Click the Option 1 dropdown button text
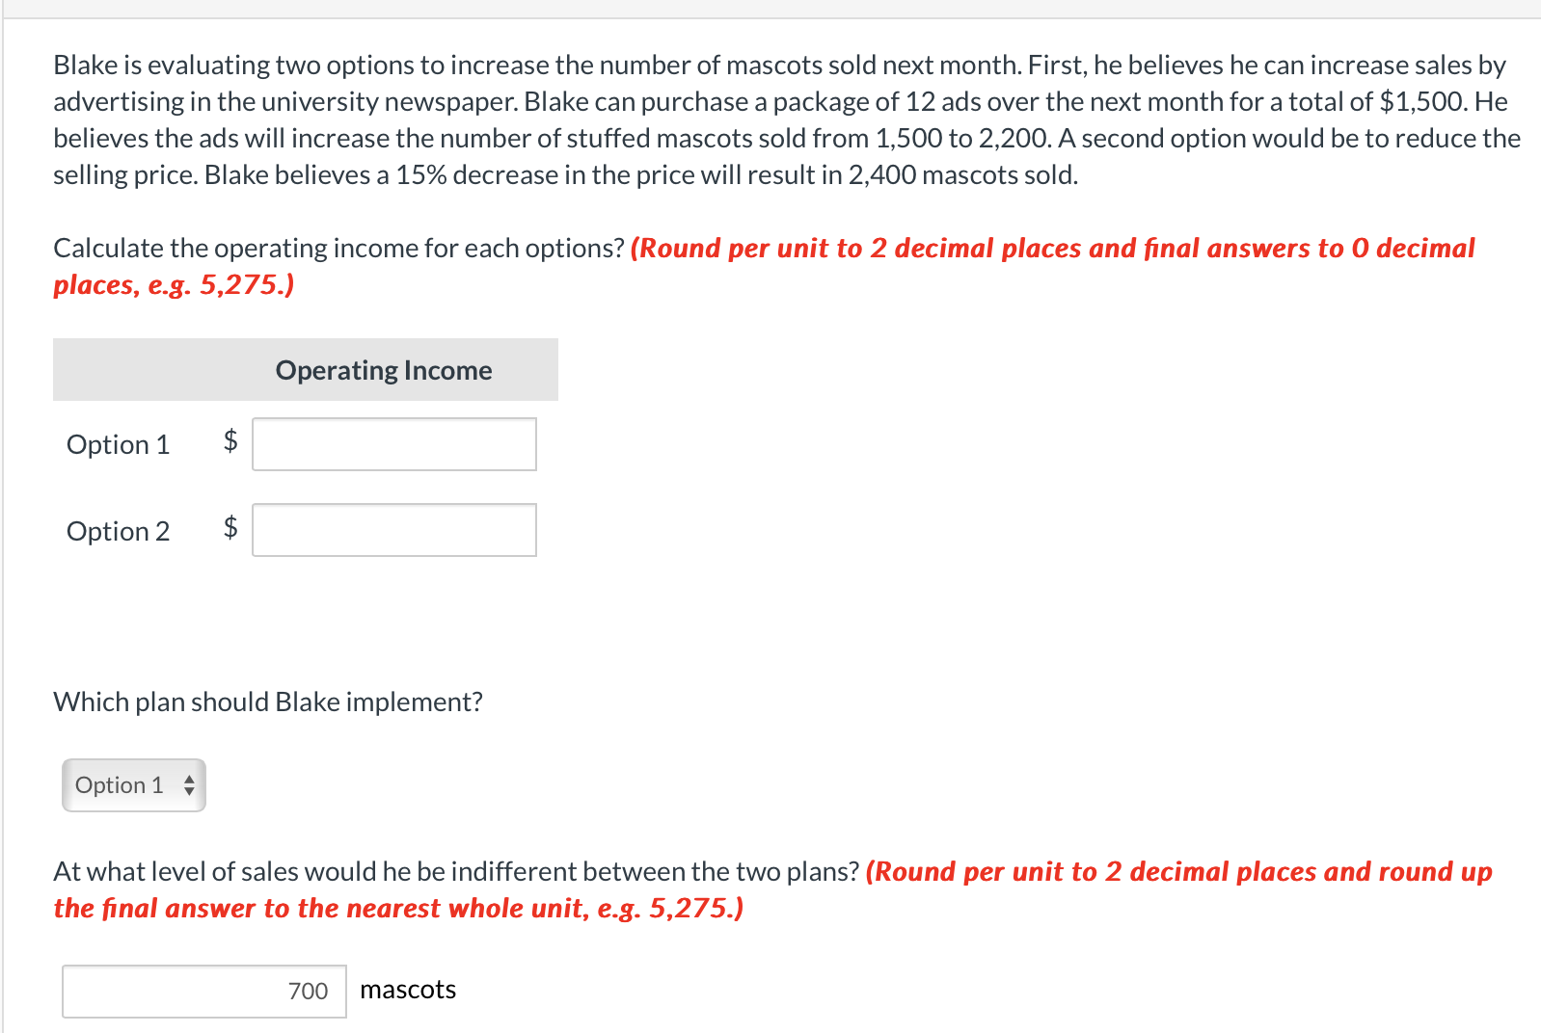Image resolution: width=1541 pixels, height=1033 pixels. (120, 785)
